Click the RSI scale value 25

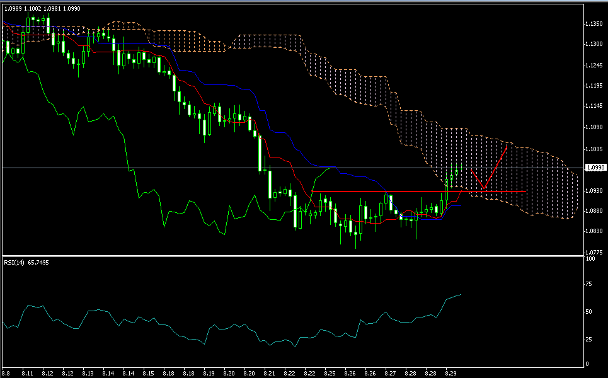[x=588, y=339]
